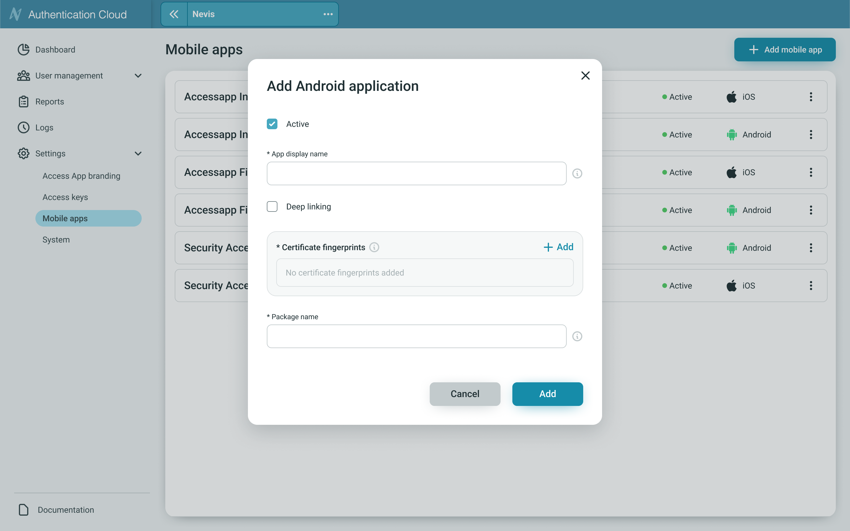Viewport: 850px width, 531px height.
Task: Enable Deep linking
Action: point(272,206)
